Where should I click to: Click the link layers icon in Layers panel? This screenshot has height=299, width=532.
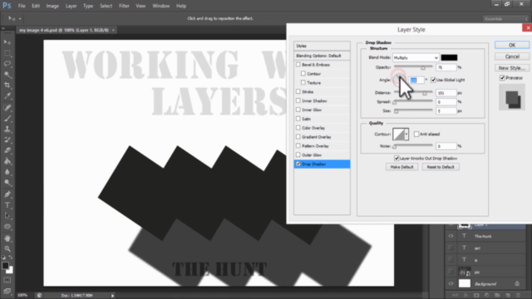(x=455, y=296)
